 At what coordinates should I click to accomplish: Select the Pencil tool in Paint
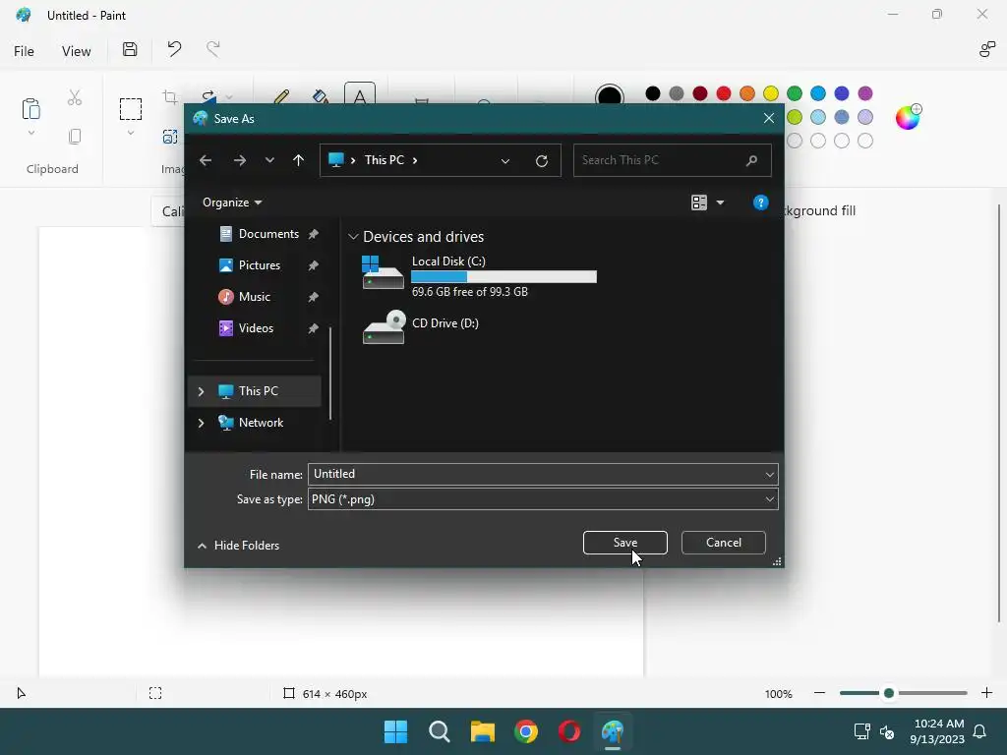280,97
